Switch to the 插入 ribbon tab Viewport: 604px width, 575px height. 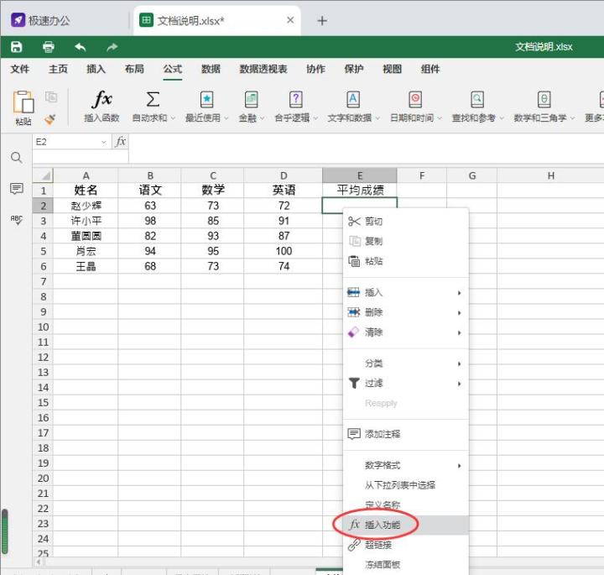(x=96, y=69)
